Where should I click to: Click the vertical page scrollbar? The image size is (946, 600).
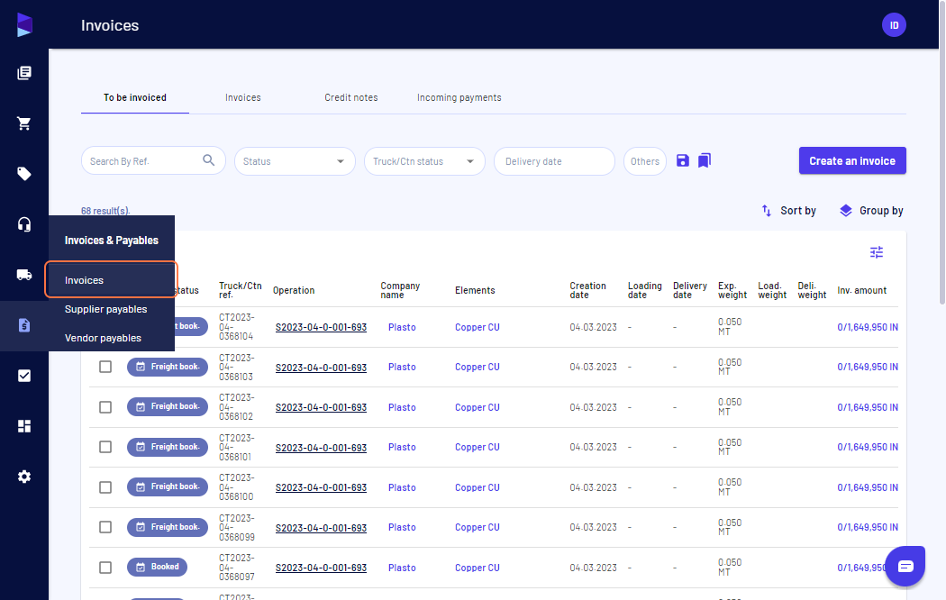tap(942, 150)
